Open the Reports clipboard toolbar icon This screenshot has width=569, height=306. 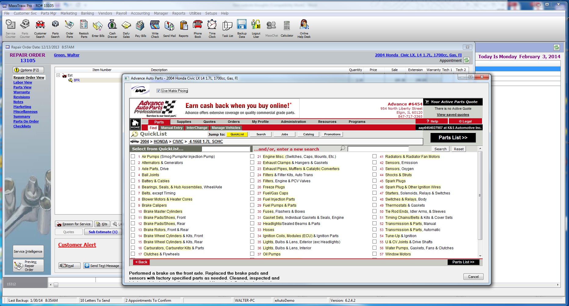183,29
